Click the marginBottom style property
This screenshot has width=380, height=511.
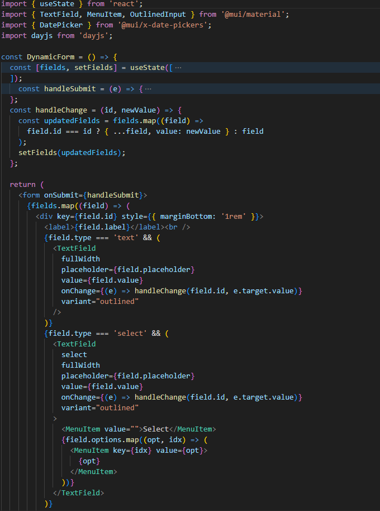[186, 216]
